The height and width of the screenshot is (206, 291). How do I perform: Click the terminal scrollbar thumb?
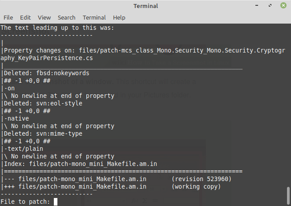pos(288,196)
